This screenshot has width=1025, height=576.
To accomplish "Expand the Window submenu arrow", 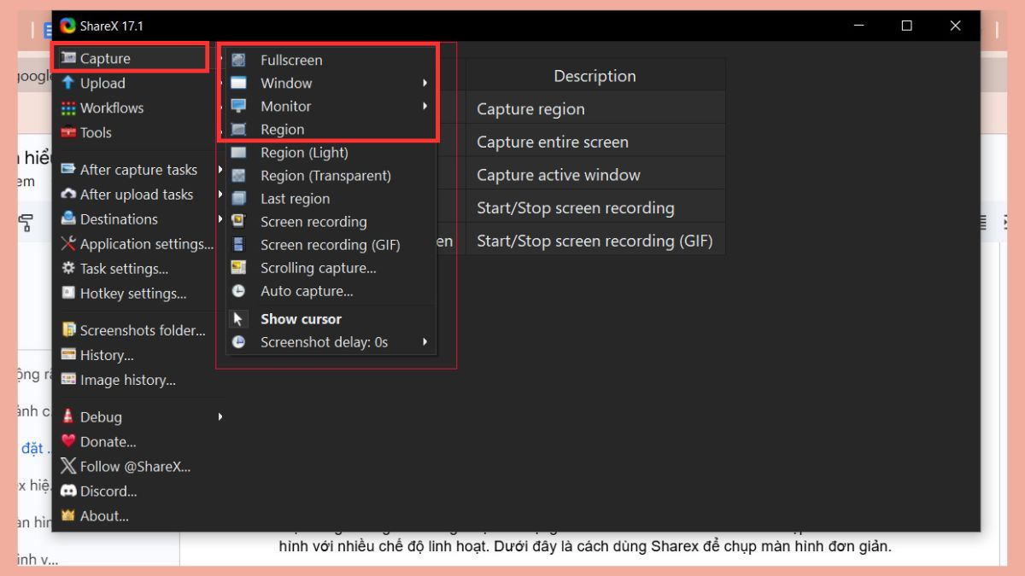I will tap(425, 83).
